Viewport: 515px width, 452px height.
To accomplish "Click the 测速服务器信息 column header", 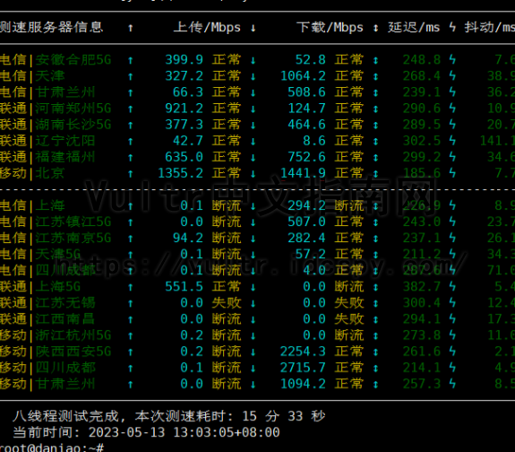I will [52, 27].
